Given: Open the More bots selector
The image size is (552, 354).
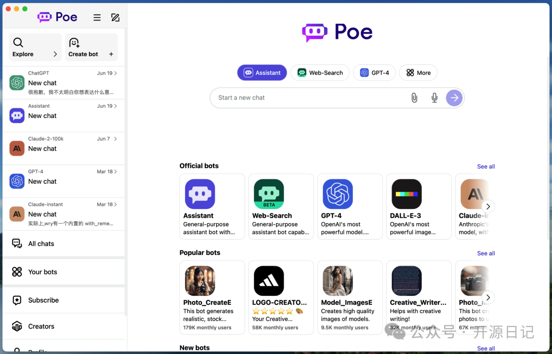Looking at the screenshot, I should click(x=418, y=73).
